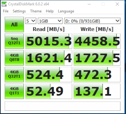Expand the D: drive selection dropdown

pos(92,21)
